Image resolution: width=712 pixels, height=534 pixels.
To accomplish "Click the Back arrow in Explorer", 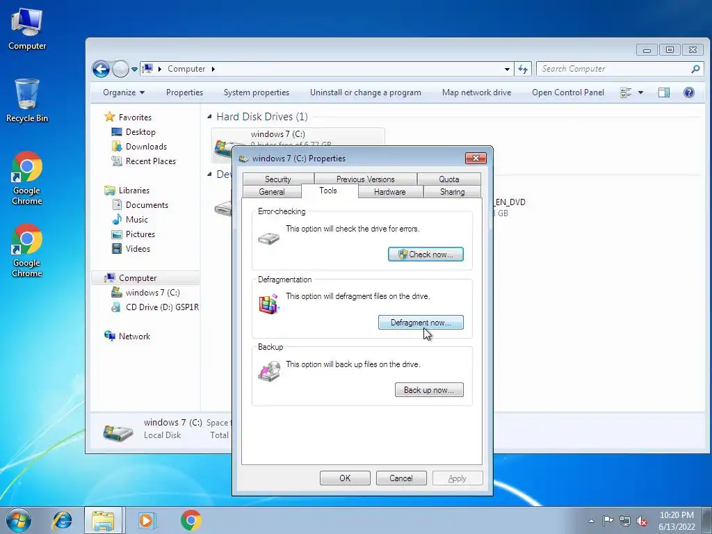I will 101,69.
